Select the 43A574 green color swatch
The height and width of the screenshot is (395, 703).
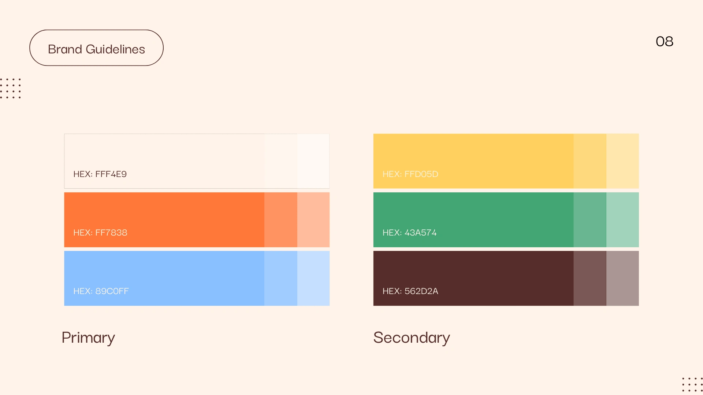pos(473,220)
